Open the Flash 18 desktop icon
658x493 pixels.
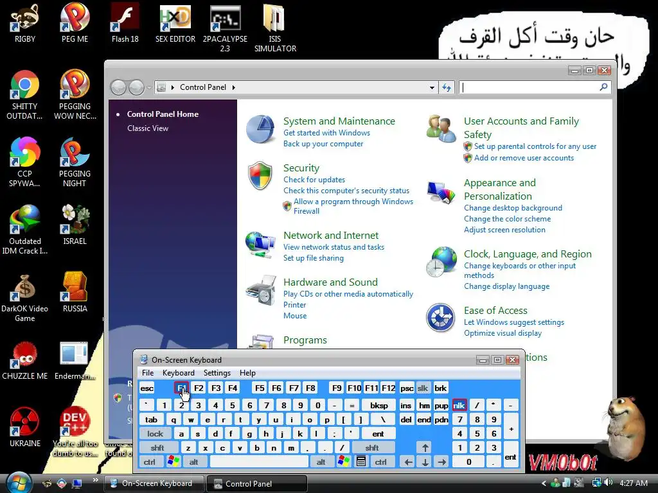click(x=125, y=17)
